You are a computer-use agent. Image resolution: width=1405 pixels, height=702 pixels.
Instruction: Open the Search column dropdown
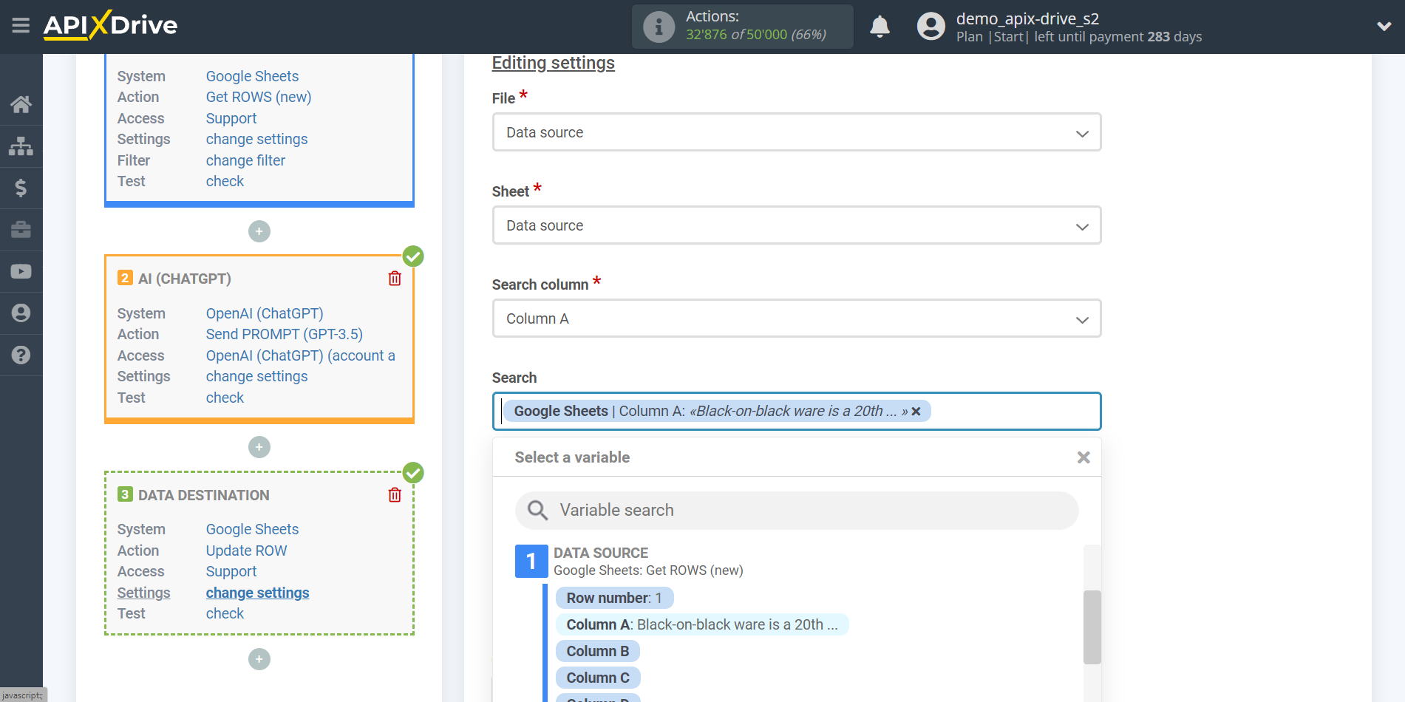(x=797, y=318)
